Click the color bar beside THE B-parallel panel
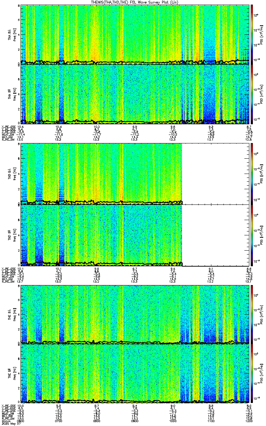Screen dimensions: 266x426 [252, 374]
